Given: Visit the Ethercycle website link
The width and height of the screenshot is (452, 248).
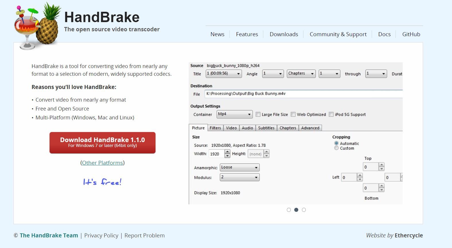Looking at the screenshot, I should [409, 235].
